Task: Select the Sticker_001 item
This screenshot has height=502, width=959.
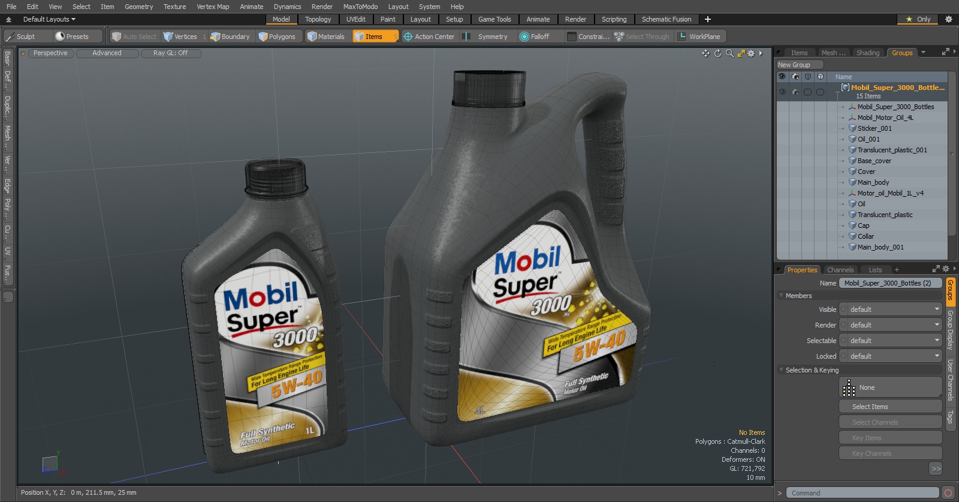Action: [874, 128]
